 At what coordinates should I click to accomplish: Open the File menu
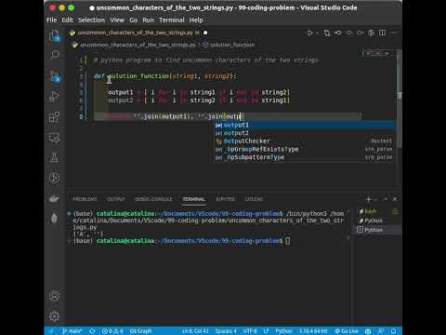52,20
